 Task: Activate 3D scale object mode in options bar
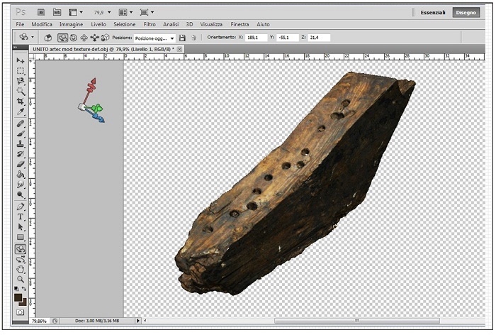(x=105, y=38)
